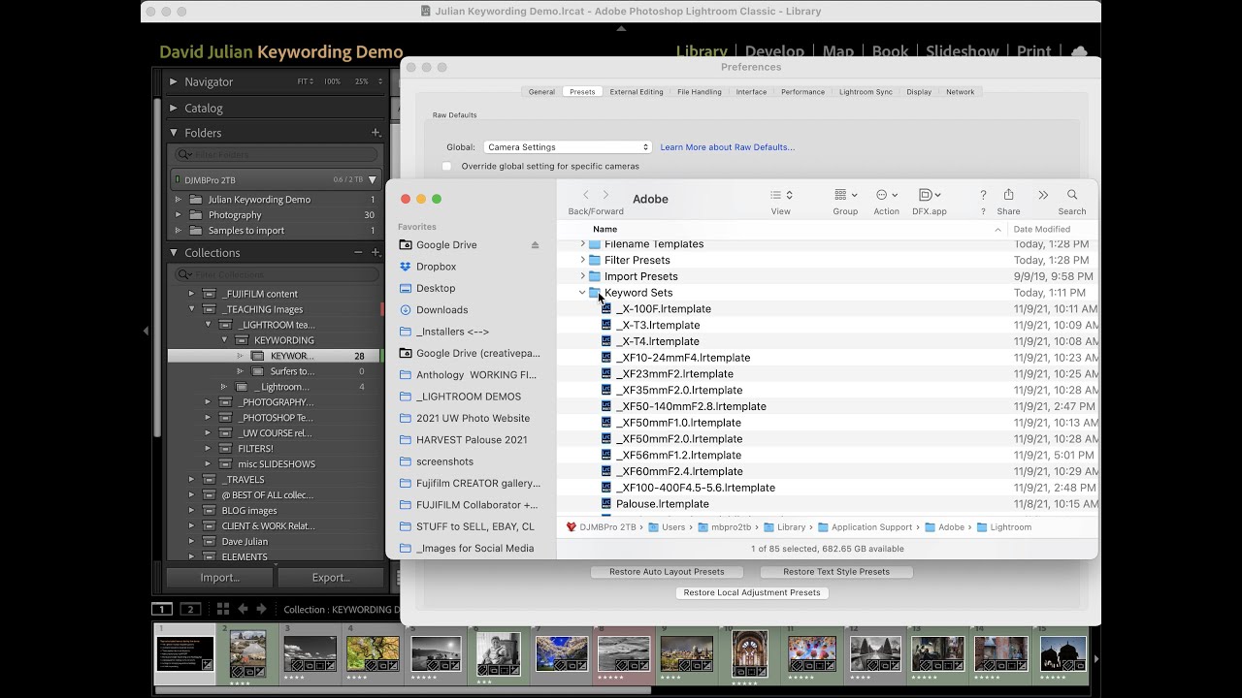Screen dimensions: 1242x698
Task: Collapse the DJMBPro 2TB volume triangle
Action: click(x=372, y=180)
